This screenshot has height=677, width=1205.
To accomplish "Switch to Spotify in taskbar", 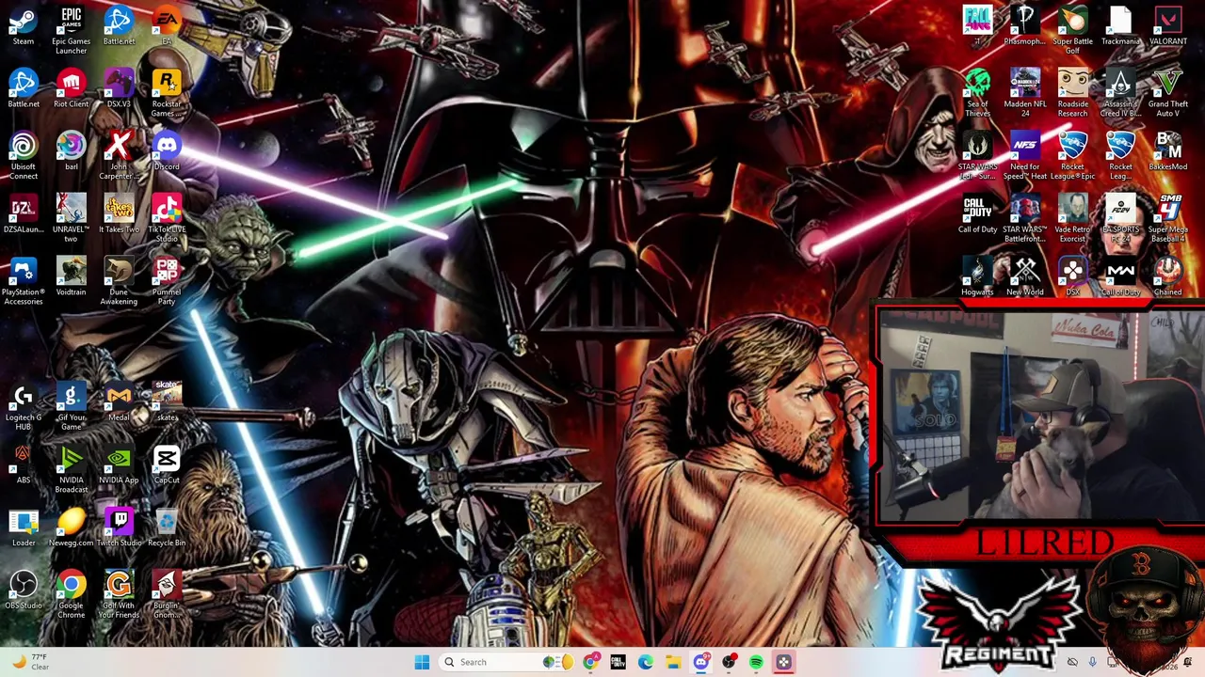I will pos(756,662).
